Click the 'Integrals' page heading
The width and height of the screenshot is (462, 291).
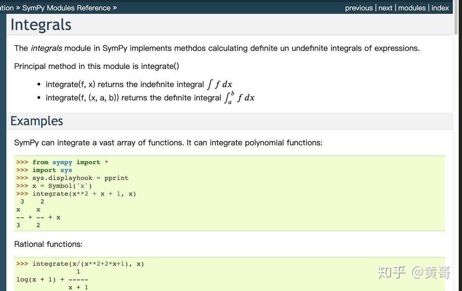41,25
